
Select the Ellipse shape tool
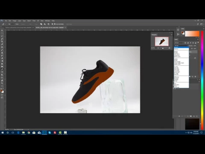2,77
